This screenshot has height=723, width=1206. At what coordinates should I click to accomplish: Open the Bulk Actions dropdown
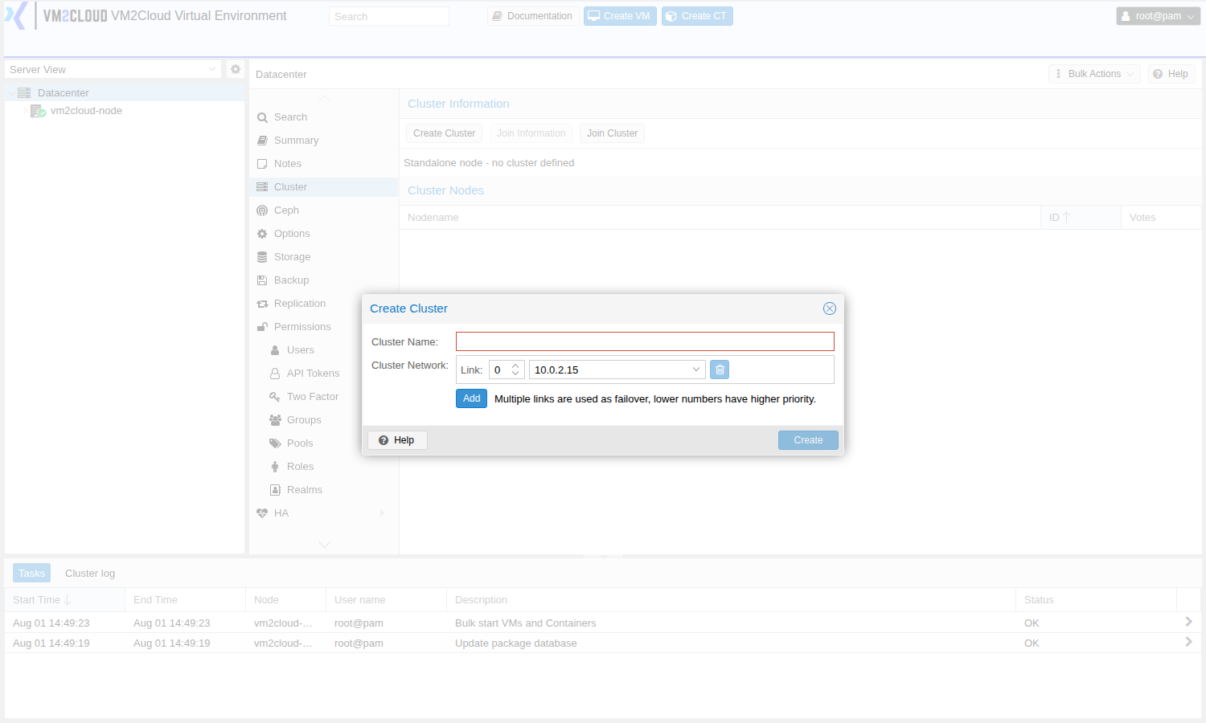coord(1094,74)
